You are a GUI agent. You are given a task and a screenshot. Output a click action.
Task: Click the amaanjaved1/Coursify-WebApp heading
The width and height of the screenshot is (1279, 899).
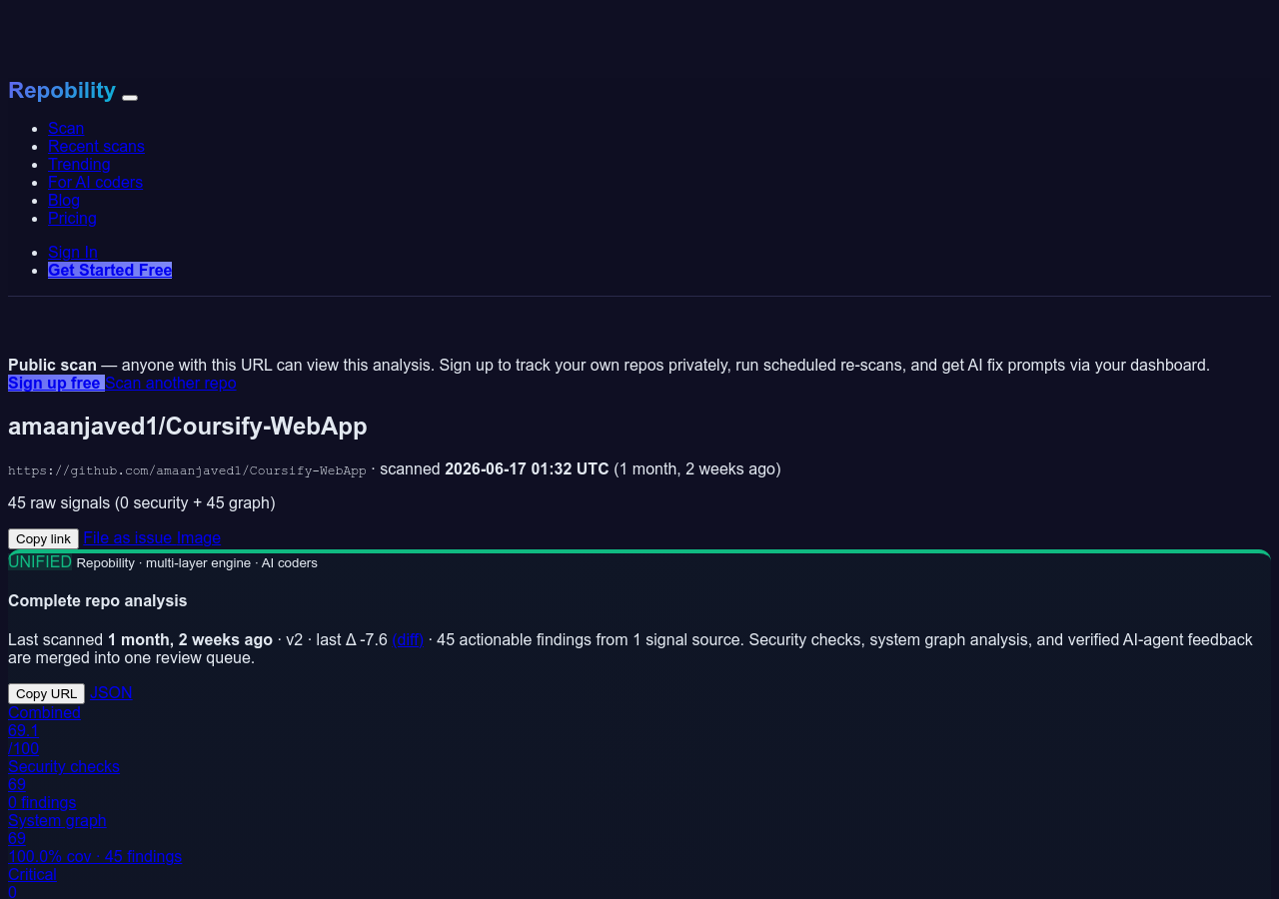click(x=188, y=426)
